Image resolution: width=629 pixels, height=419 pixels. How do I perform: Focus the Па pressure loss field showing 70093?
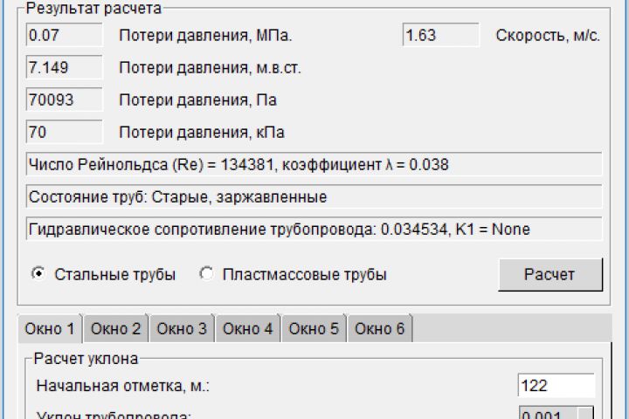(65, 100)
